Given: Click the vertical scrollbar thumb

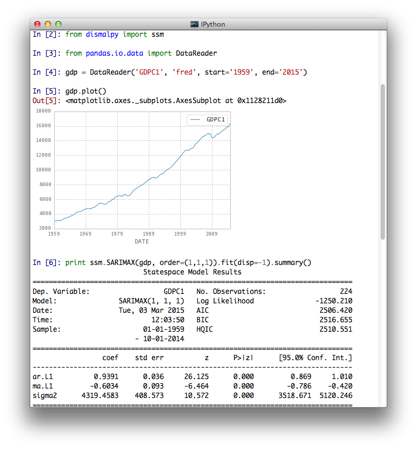Looking at the screenshot, I should 383,162.
